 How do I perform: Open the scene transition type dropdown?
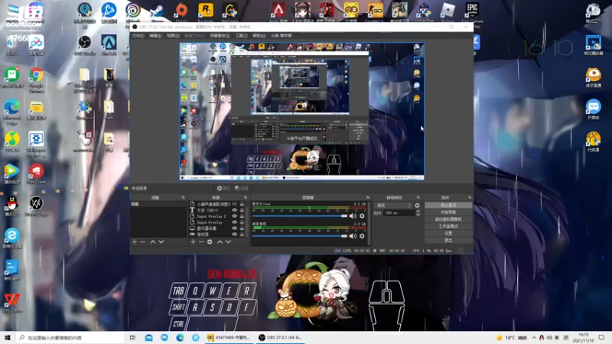pyautogui.click(x=393, y=205)
